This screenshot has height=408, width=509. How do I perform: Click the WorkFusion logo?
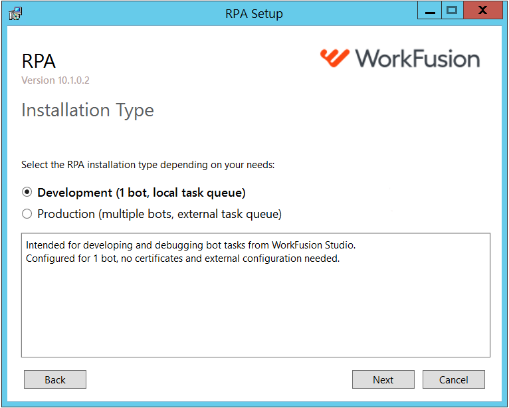click(400, 58)
